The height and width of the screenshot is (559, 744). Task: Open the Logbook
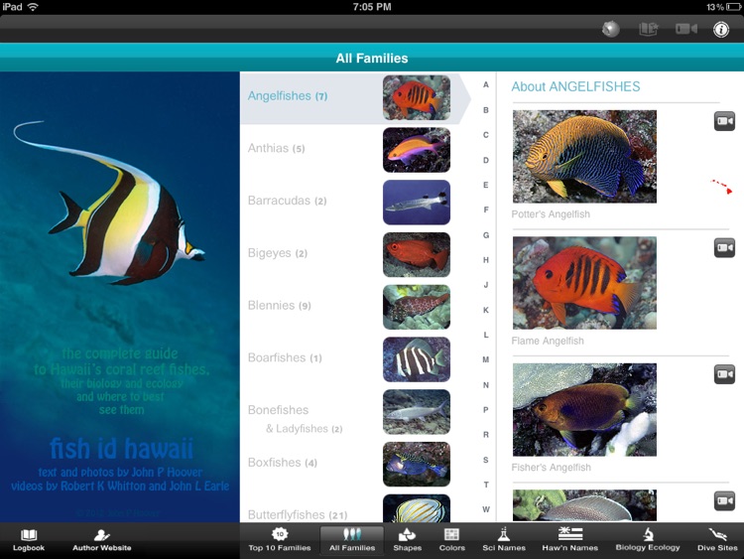29,540
